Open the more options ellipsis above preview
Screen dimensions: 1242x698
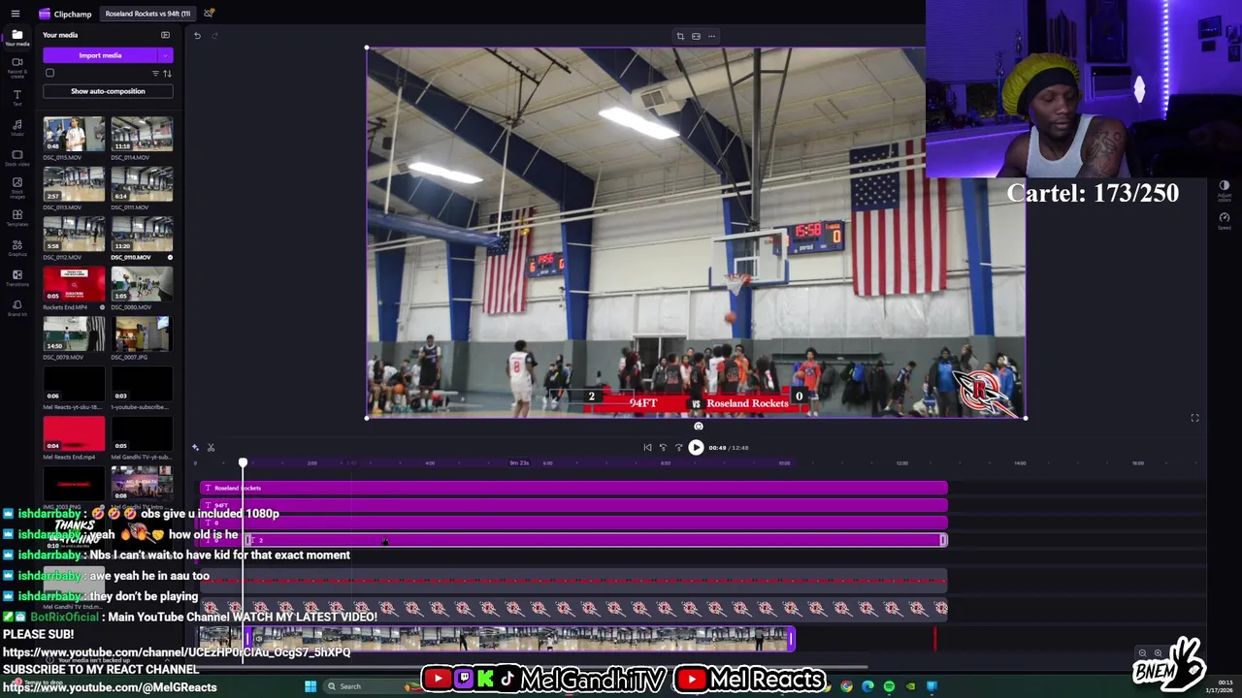tap(711, 36)
